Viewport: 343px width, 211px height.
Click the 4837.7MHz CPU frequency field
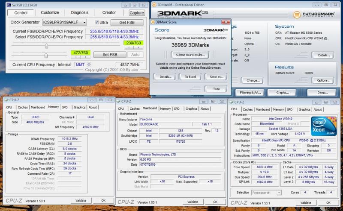click(x=130, y=65)
